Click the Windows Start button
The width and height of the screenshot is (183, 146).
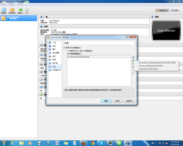click(4, 143)
